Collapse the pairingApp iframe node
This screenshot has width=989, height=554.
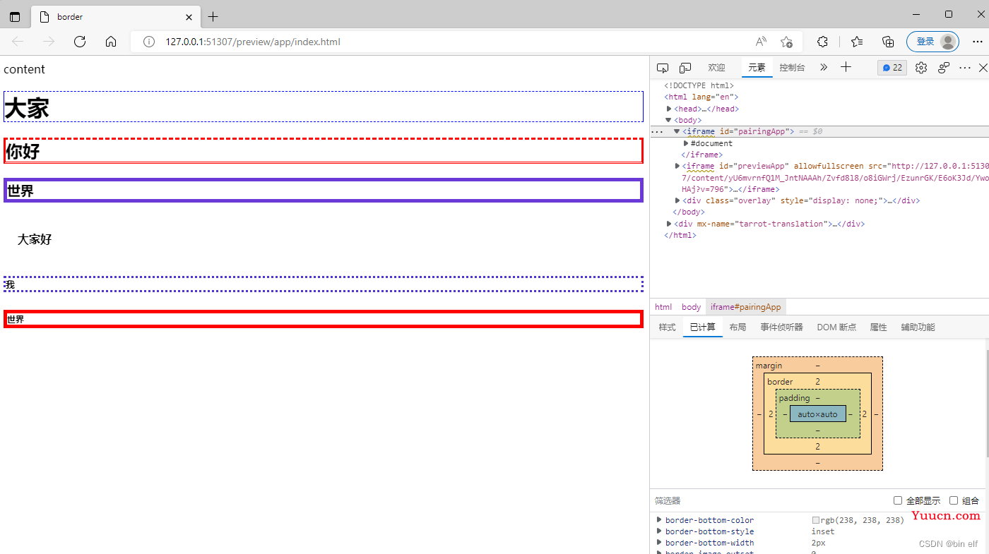(x=677, y=131)
